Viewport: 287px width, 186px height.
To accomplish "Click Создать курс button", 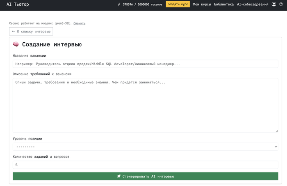I will coord(178,4).
